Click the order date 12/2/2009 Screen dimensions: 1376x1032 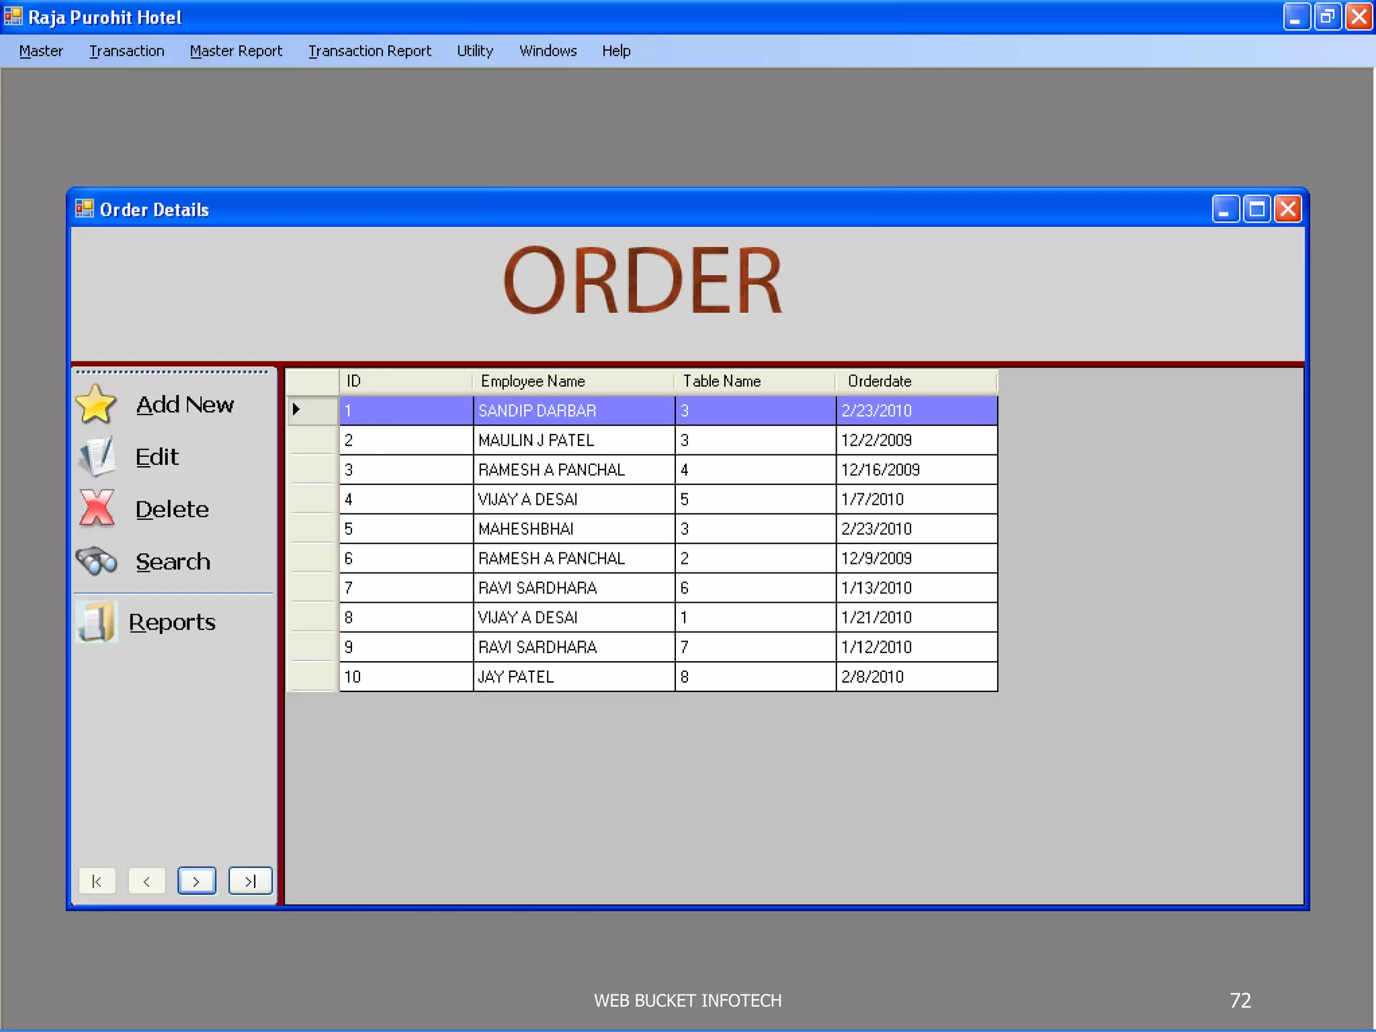coord(917,440)
